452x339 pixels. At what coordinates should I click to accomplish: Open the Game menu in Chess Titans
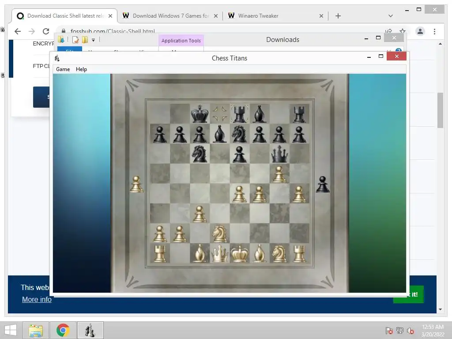(x=63, y=69)
